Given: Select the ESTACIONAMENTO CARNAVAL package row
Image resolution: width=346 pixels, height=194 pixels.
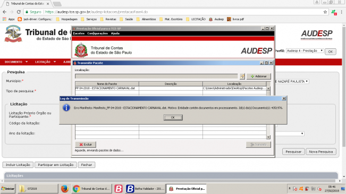Looking at the screenshot, I should point(171,88).
